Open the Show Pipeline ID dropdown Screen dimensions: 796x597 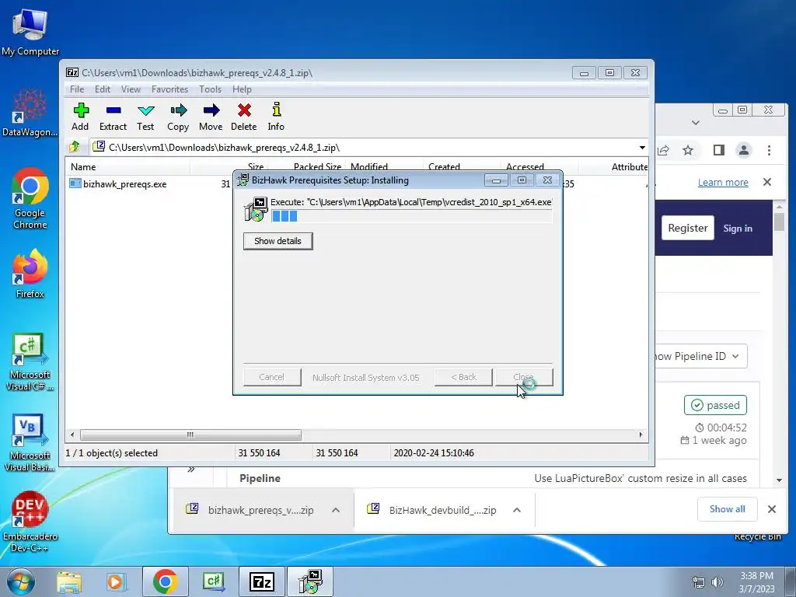click(700, 356)
